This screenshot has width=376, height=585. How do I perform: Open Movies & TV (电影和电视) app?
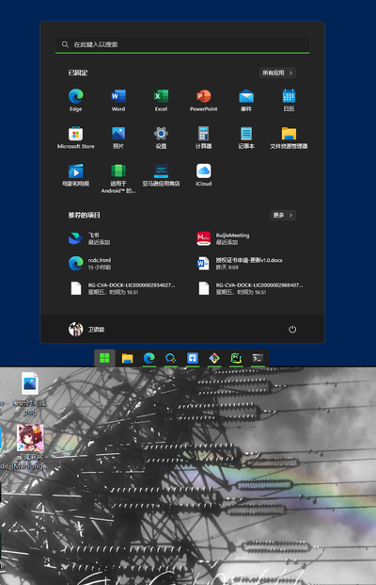(x=75, y=174)
